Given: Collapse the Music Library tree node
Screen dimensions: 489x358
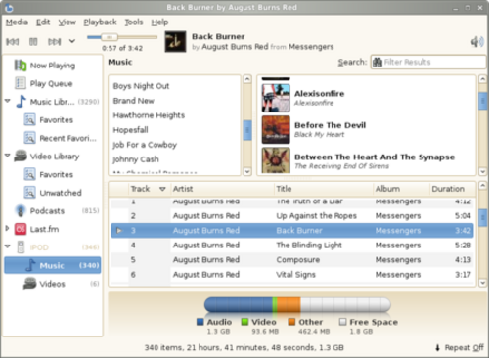Looking at the screenshot, I should click(x=8, y=101).
